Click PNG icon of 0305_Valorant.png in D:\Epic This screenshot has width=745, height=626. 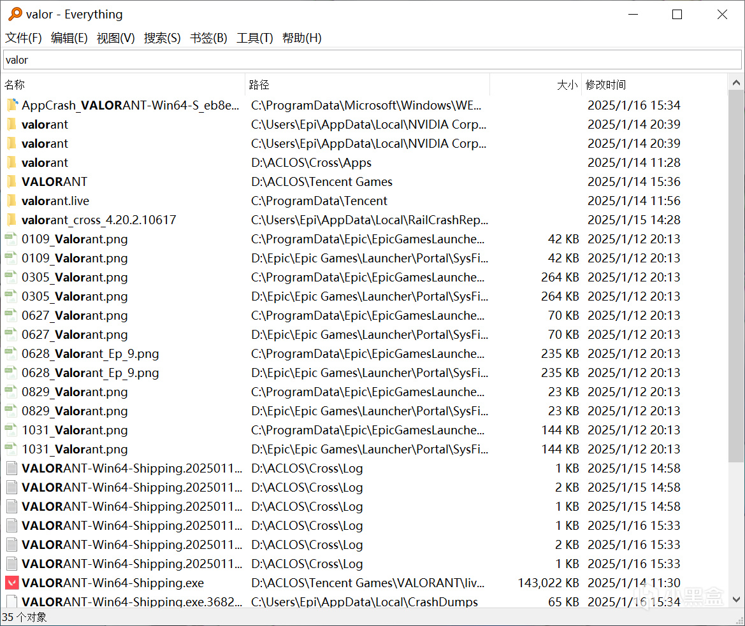pyautogui.click(x=11, y=296)
